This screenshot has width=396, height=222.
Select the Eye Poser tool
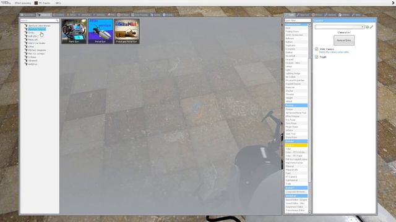pos(296,120)
